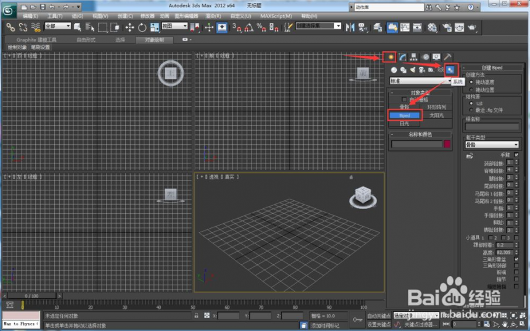The image size is (530, 331).
Task: Switch to the 对象绘制 ribbon tab
Action: [x=154, y=40]
